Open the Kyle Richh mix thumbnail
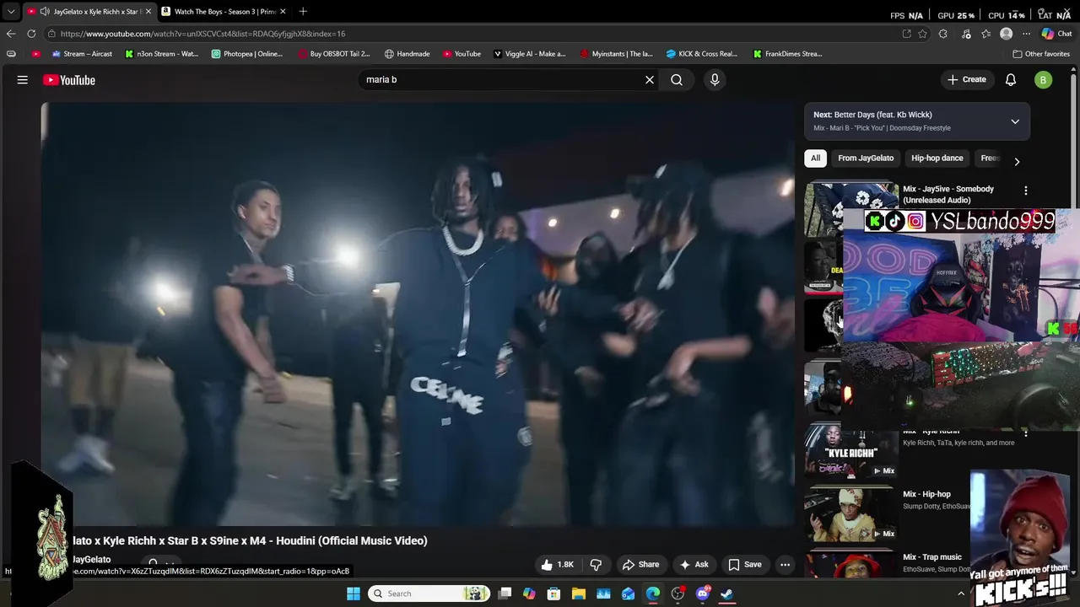The width and height of the screenshot is (1080, 607). [x=851, y=451]
